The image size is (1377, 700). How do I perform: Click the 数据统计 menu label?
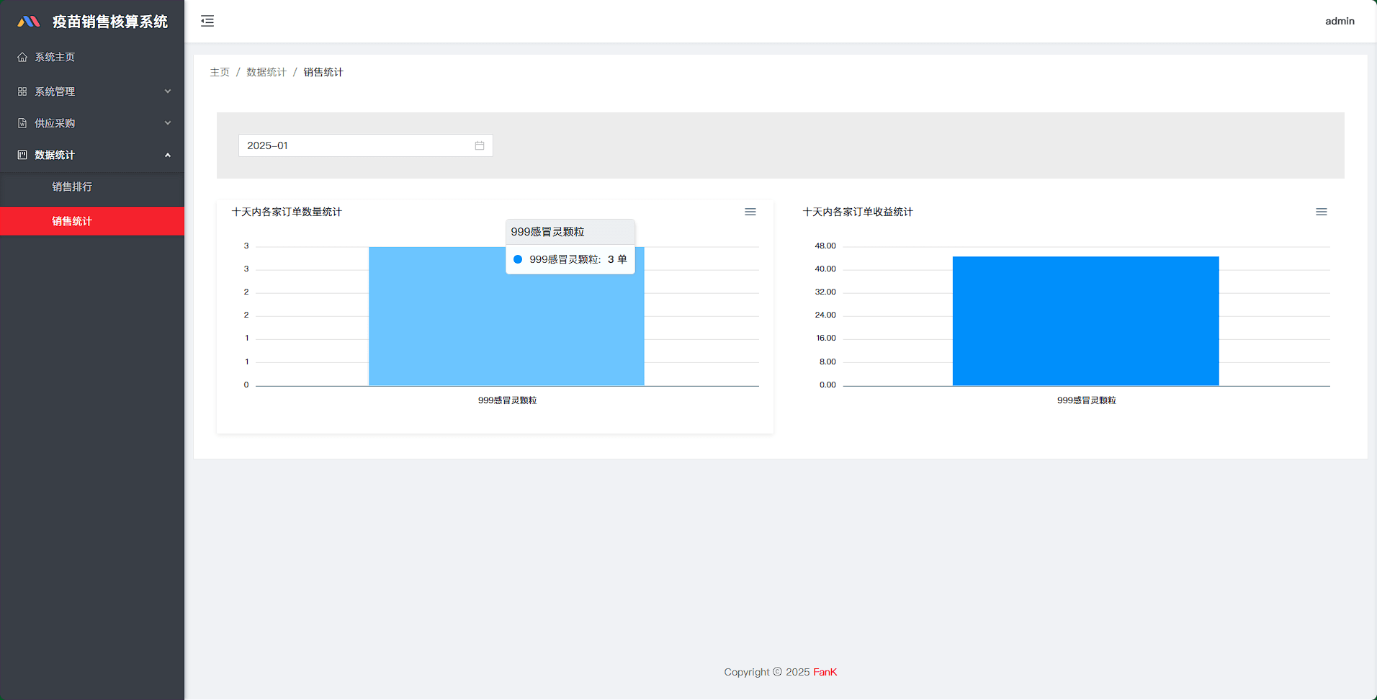click(x=55, y=155)
